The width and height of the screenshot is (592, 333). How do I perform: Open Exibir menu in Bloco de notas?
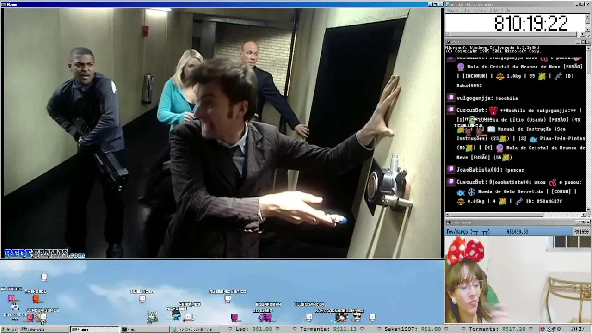pyautogui.click(x=494, y=10)
